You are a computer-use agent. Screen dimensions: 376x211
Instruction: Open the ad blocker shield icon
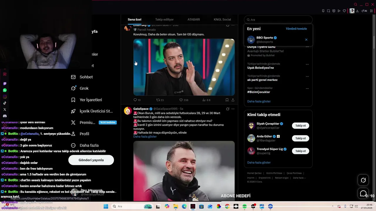click(334, 11)
